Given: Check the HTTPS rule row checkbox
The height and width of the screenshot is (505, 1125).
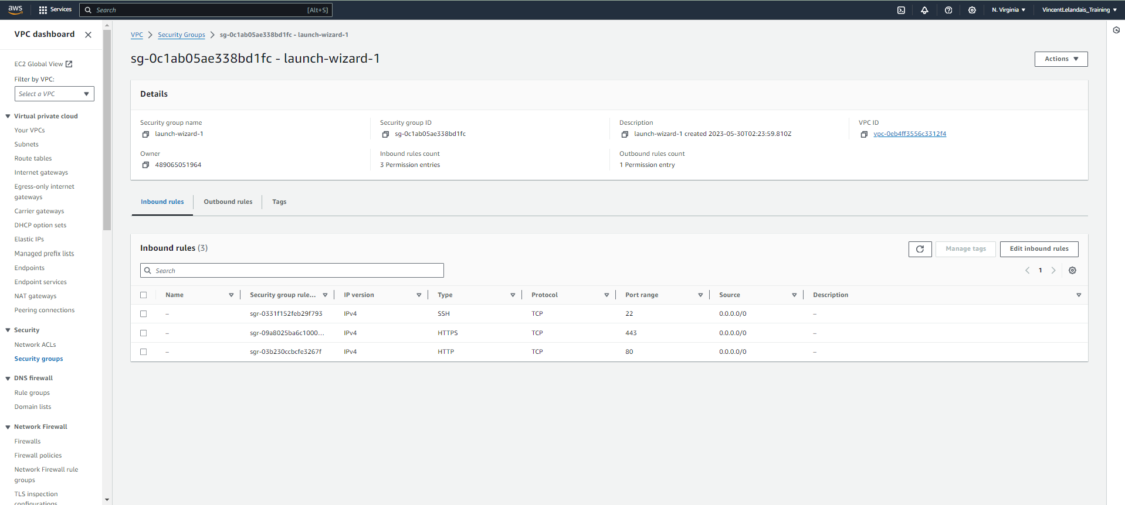Looking at the screenshot, I should [x=144, y=333].
